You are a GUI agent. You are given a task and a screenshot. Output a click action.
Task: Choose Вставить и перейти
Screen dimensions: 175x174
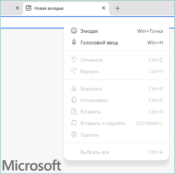pos(117,123)
